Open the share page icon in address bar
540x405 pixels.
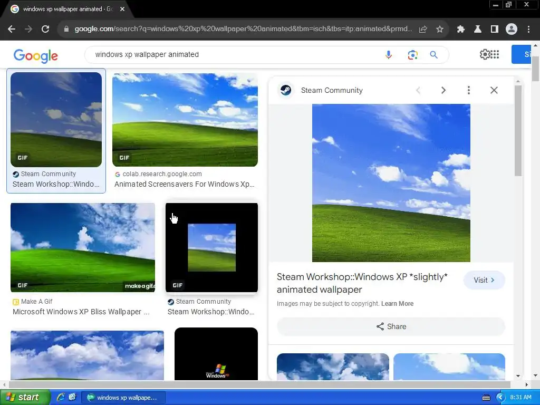(423, 29)
